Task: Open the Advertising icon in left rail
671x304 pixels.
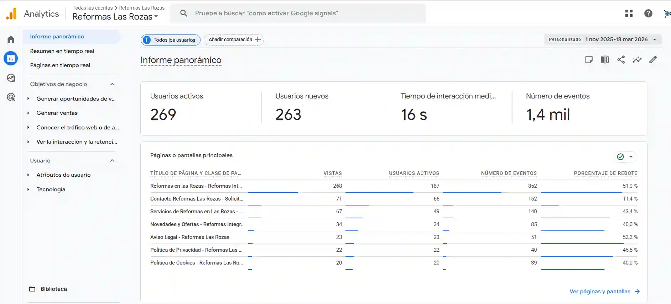Action: point(11,97)
